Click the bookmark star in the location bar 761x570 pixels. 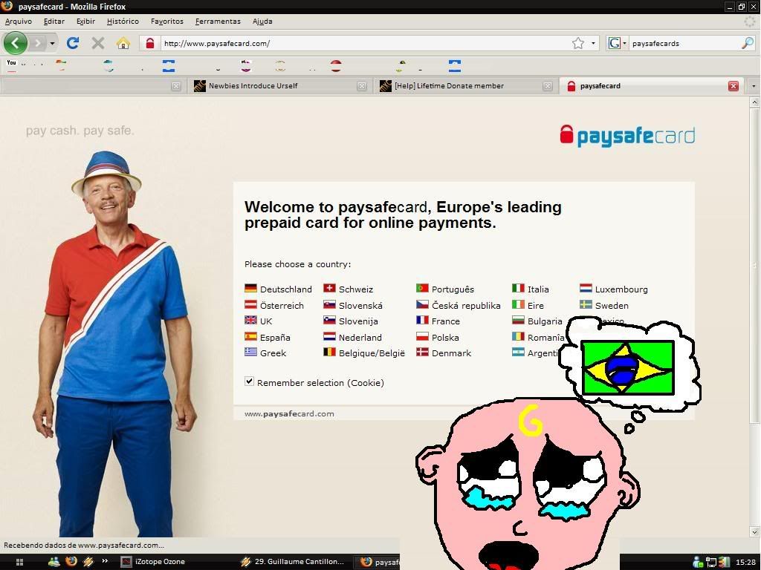579,43
